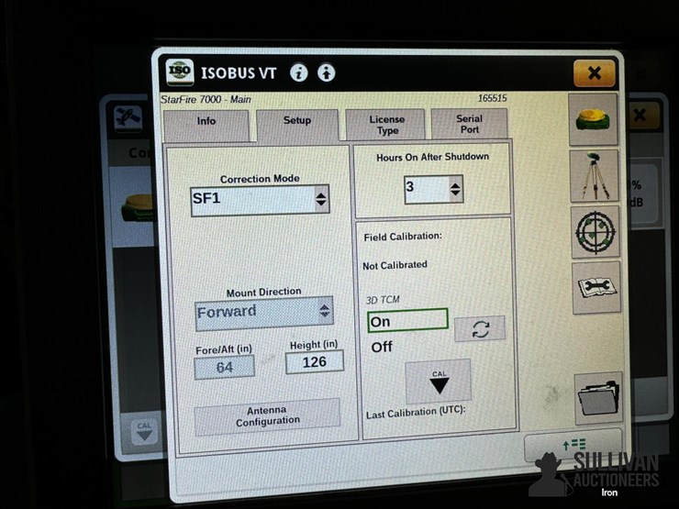
Task: Switch to the Info tab
Action: 206,125
